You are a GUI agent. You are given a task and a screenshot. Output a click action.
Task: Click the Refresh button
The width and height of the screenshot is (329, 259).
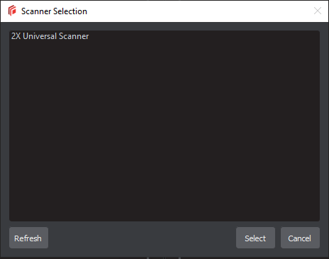click(x=28, y=238)
